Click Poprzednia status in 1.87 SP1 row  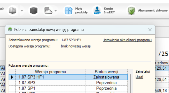(106, 88)
